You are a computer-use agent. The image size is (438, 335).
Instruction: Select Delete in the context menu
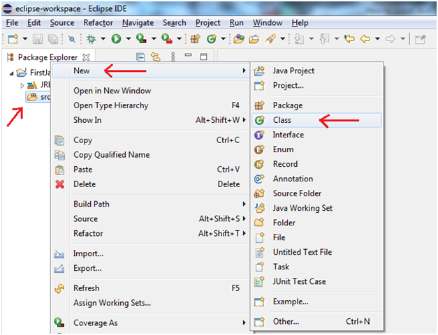[x=151, y=184]
